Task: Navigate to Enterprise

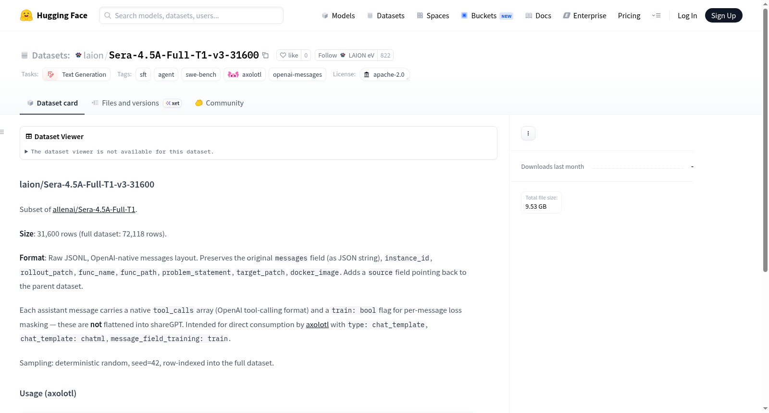Action: [x=584, y=15]
